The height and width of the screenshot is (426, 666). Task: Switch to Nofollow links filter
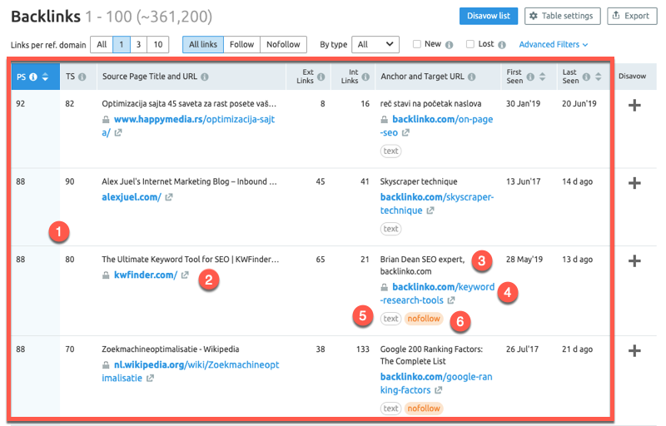click(283, 44)
